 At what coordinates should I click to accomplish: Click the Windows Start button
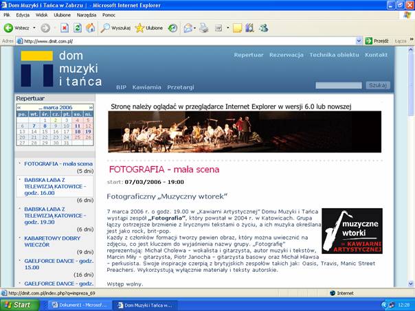pyautogui.click(x=19, y=305)
